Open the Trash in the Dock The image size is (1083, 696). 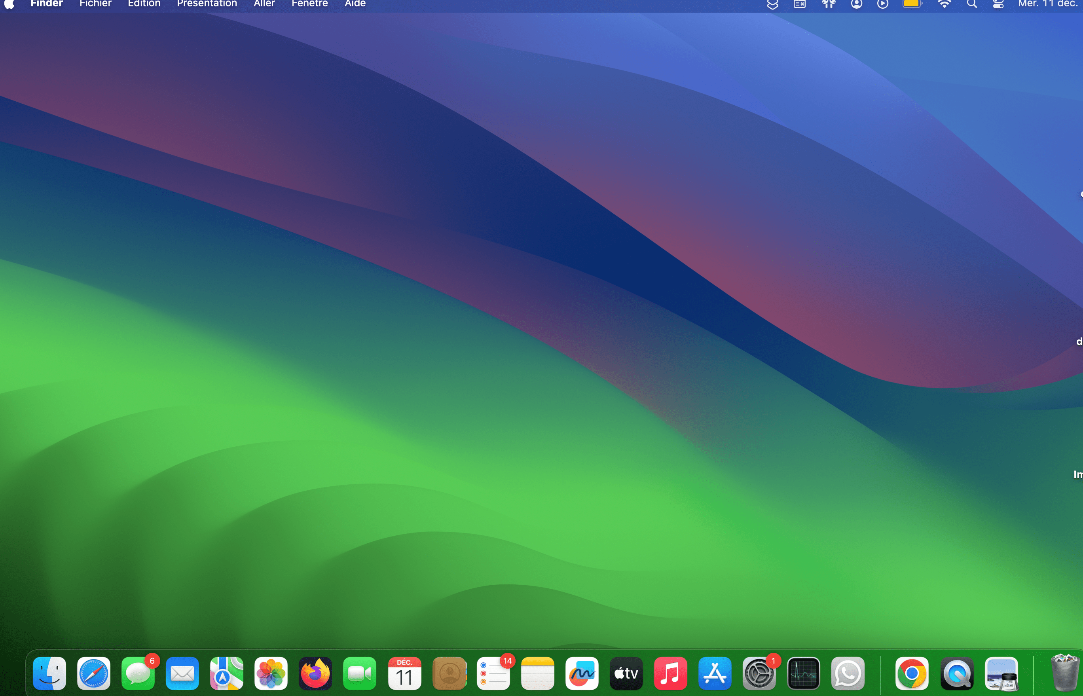[x=1064, y=673]
